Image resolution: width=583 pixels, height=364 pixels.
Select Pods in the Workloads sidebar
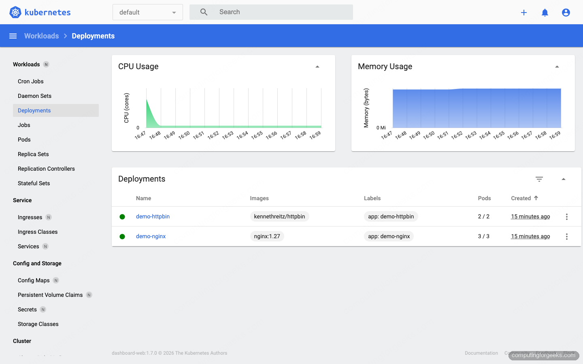coord(24,139)
